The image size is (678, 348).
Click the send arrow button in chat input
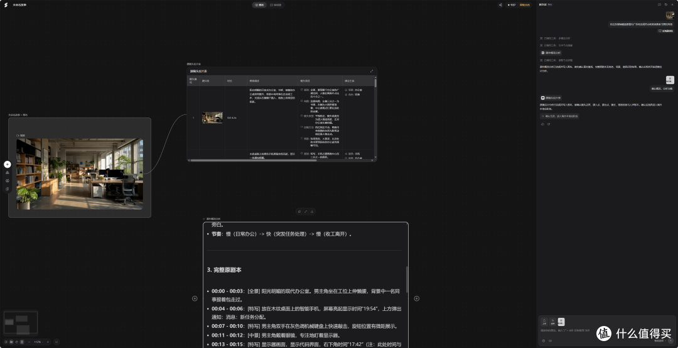point(670,340)
